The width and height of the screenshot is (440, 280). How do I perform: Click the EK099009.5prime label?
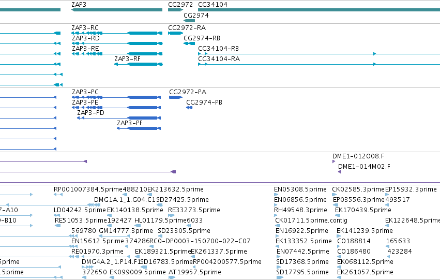(x=138, y=272)
